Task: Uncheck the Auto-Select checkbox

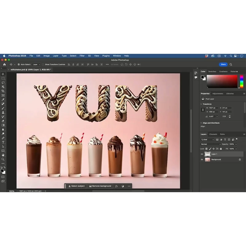Action: click(x=18, y=65)
